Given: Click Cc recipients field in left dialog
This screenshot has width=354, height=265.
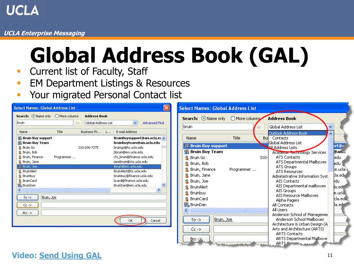Looking at the screenshot, I should pyautogui.click(x=104, y=205).
